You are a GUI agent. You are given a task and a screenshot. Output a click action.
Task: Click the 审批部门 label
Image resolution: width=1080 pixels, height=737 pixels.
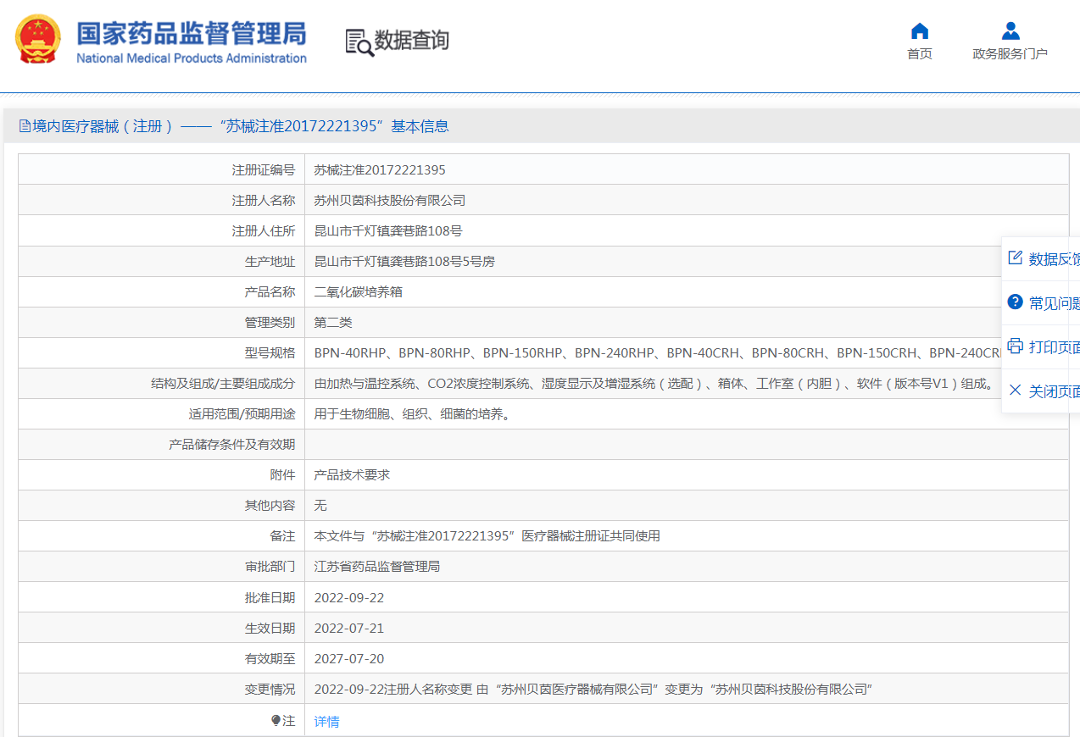pos(270,567)
